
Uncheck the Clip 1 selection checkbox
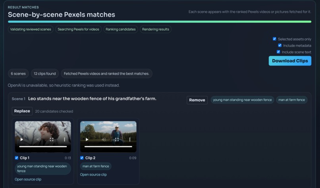coord(17,158)
